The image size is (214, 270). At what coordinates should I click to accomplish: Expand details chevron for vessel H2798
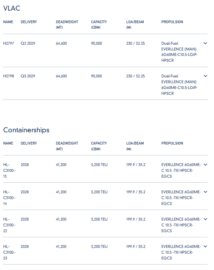[x=205, y=76]
